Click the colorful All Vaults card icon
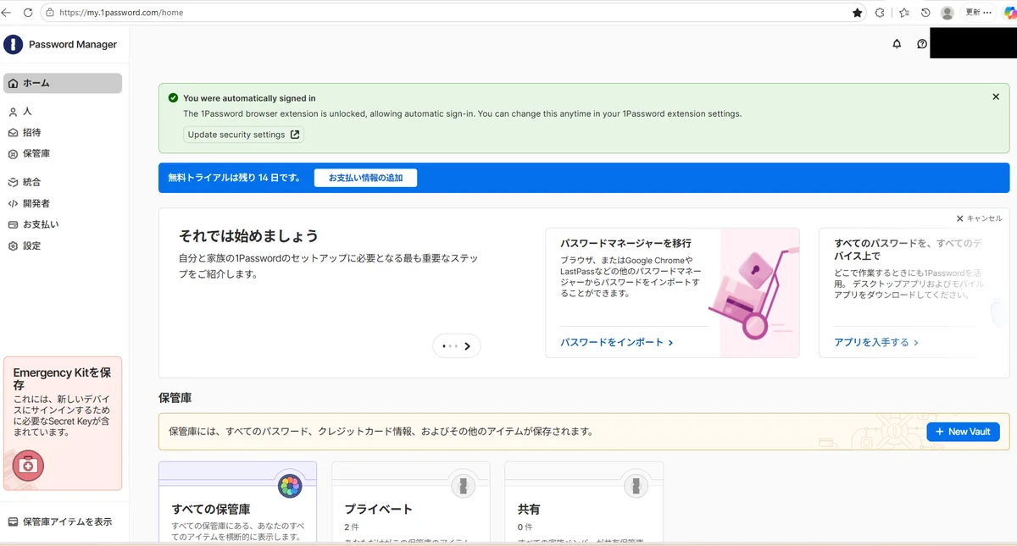Screen dimensions: 1017x546 pyautogui.click(x=290, y=486)
